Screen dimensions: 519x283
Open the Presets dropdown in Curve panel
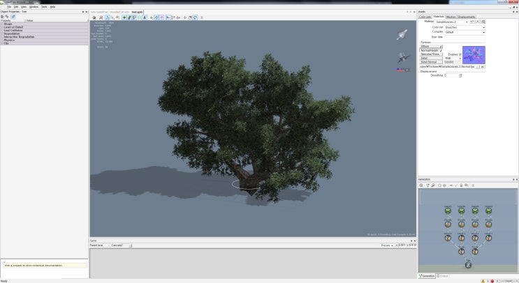[387, 245]
